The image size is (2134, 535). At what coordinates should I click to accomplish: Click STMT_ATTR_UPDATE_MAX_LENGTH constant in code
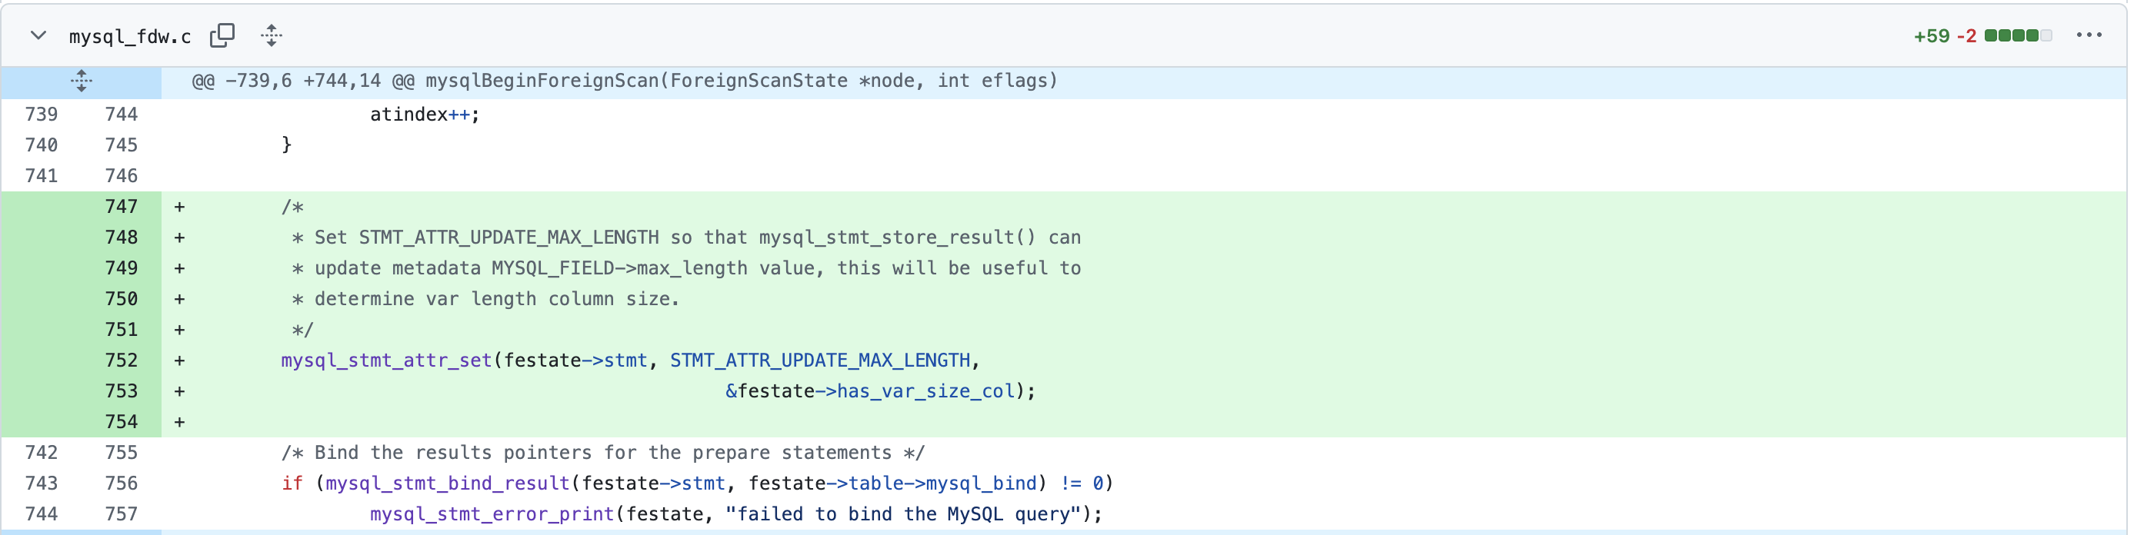click(x=820, y=361)
